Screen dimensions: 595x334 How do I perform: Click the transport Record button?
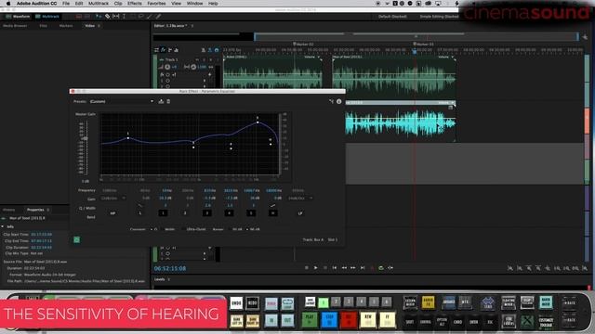point(372,268)
